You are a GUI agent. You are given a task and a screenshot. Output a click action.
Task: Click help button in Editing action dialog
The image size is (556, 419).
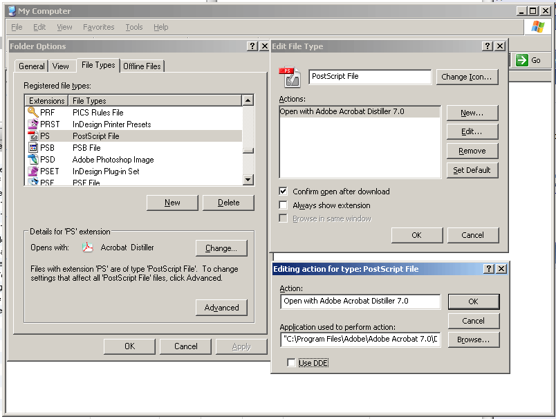[489, 269]
